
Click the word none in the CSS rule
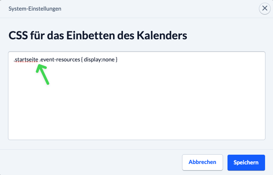109,60
